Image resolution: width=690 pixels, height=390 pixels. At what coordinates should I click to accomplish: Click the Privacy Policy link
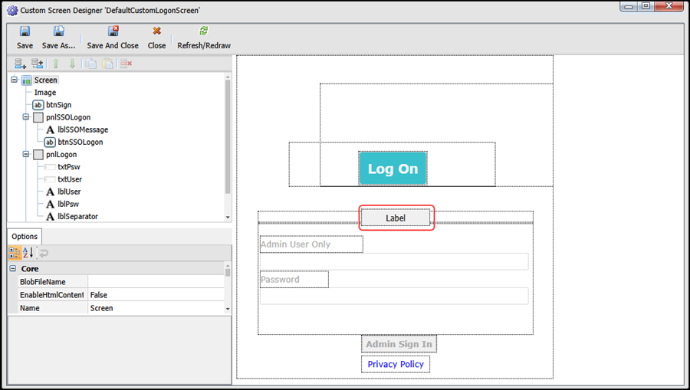395,364
